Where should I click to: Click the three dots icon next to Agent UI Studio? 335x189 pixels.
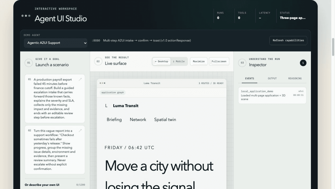tap(26, 16)
